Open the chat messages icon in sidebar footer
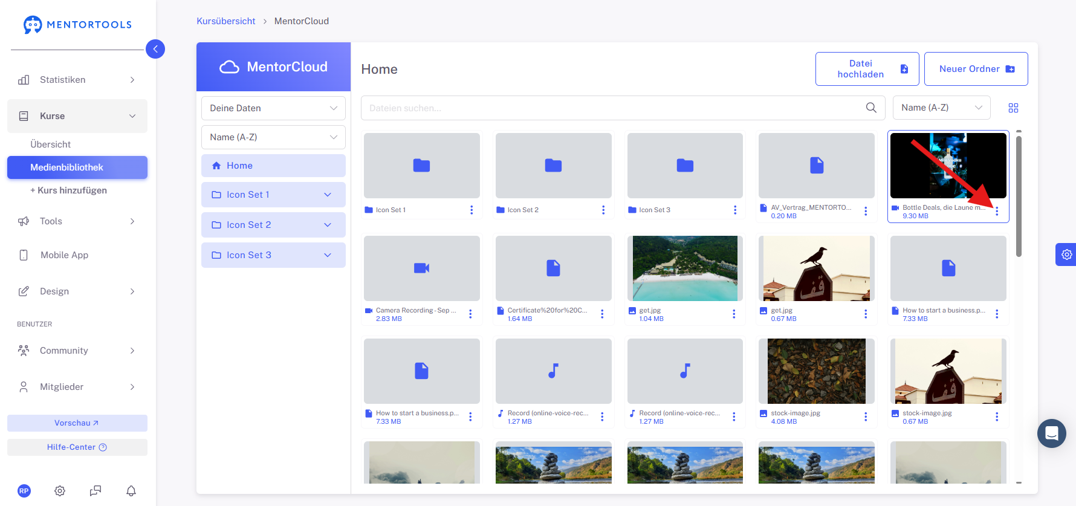This screenshot has width=1076, height=506. tap(96, 491)
